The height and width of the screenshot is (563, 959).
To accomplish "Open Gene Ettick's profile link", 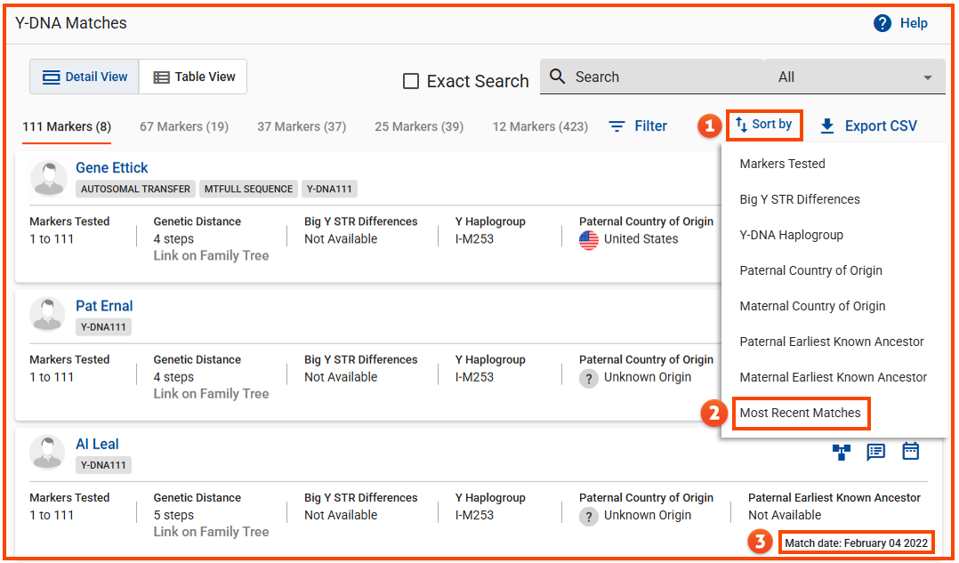I will tap(111, 167).
